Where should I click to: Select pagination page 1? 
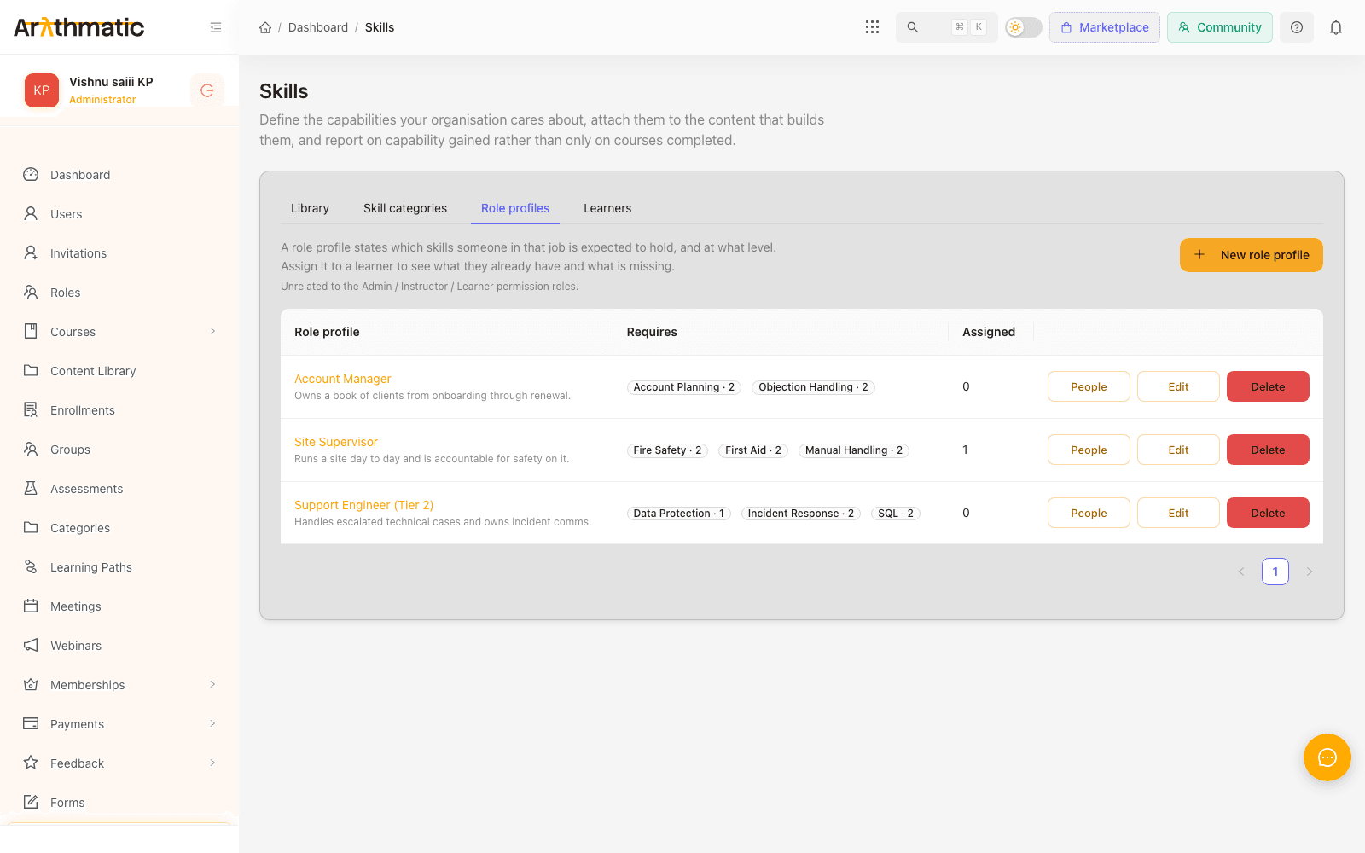[x=1275, y=572]
